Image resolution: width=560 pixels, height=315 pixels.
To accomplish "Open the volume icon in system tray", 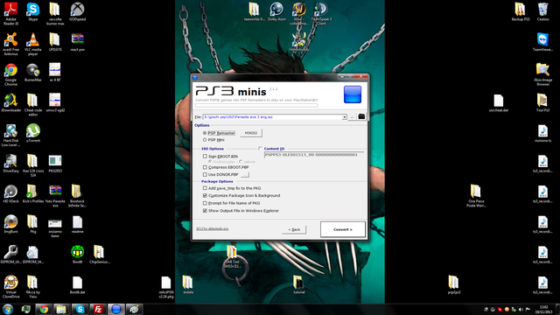I will 521,309.
